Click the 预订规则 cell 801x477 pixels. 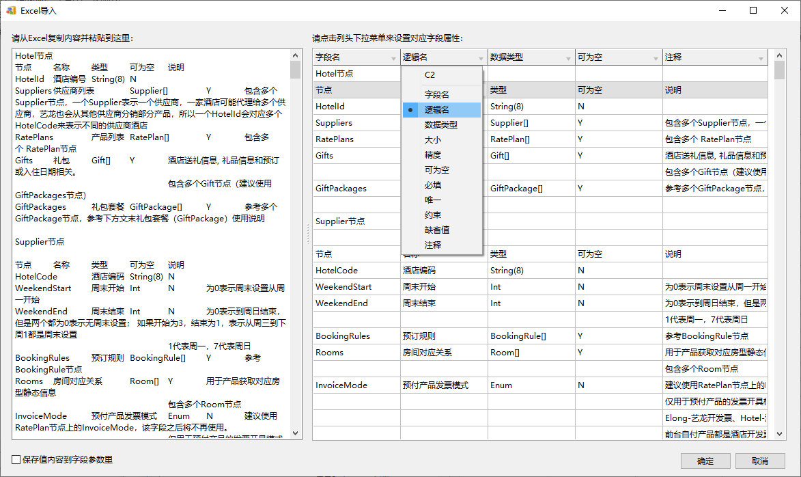point(444,336)
